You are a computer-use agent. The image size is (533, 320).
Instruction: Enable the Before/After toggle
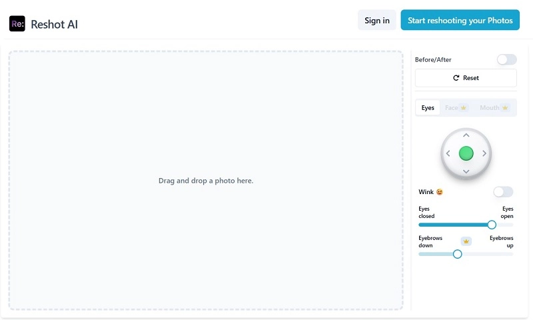pyautogui.click(x=506, y=59)
